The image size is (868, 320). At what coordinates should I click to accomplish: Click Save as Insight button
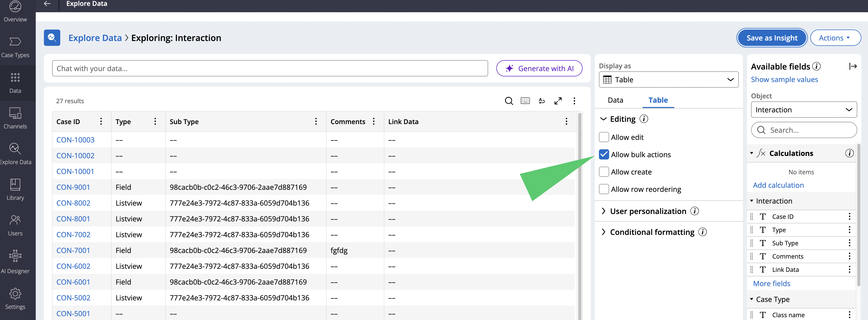(x=772, y=38)
